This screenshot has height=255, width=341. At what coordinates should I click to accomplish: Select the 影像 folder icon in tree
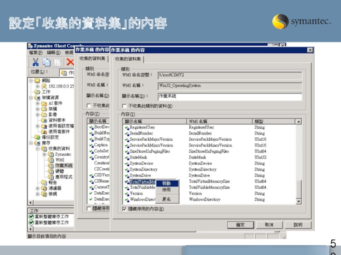point(44,114)
